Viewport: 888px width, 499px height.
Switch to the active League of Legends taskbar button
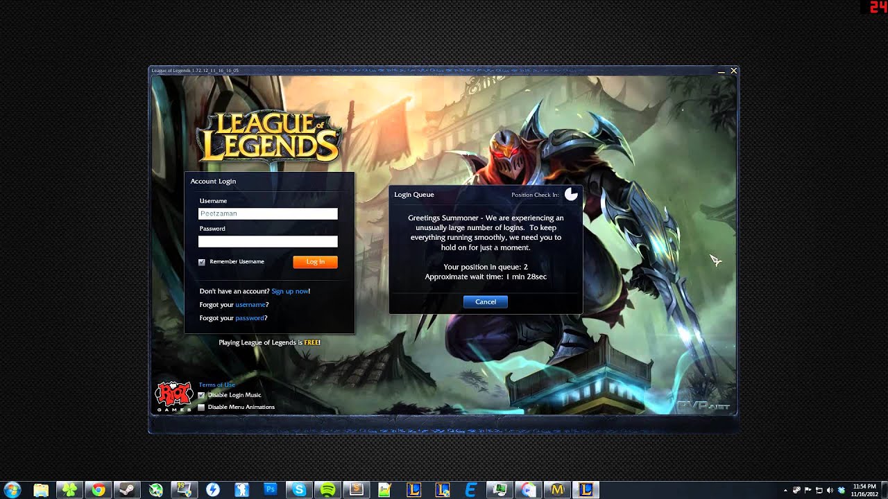coord(586,490)
